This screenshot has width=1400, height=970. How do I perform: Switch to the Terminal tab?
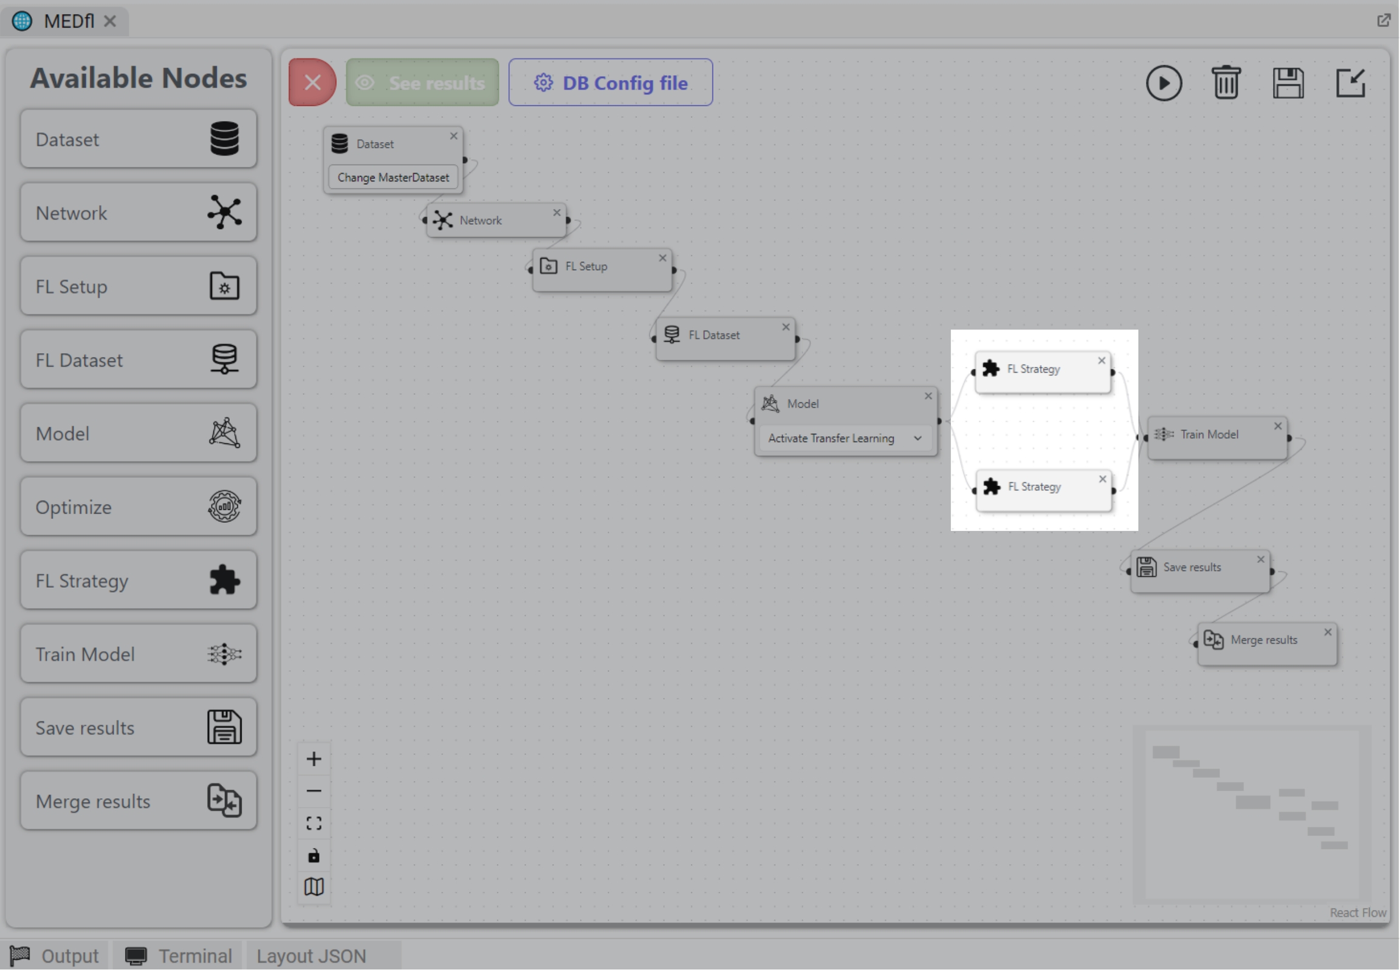pyautogui.click(x=179, y=956)
